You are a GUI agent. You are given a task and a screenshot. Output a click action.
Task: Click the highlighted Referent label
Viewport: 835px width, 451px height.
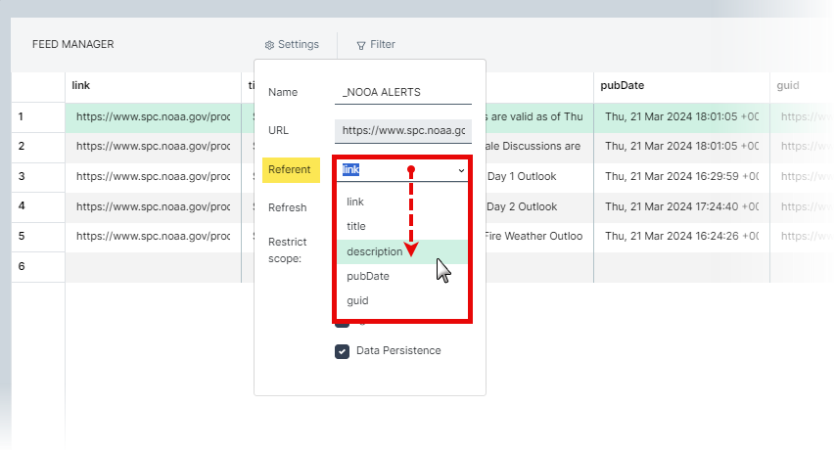tap(291, 170)
